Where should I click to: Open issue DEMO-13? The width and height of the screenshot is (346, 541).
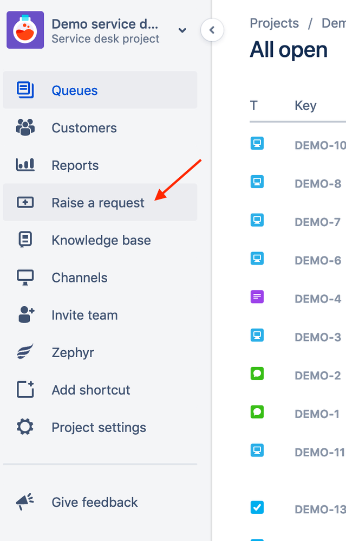point(320,509)
